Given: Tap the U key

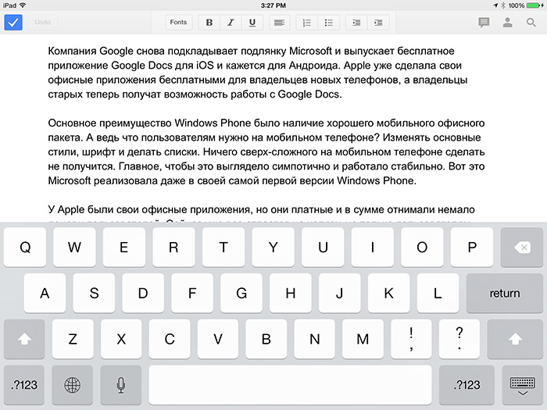Looking at the screenshot, I should click(323, 248).
